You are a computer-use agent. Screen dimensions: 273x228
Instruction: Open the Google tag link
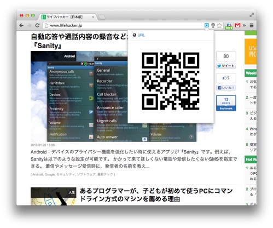coord(50,174)
